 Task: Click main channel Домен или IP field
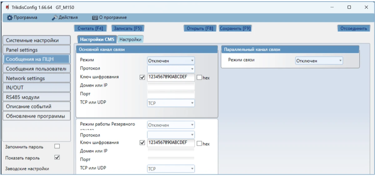171,86
